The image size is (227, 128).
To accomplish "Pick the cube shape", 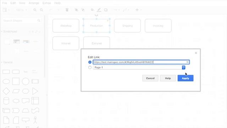I will (x=6, y=111).
